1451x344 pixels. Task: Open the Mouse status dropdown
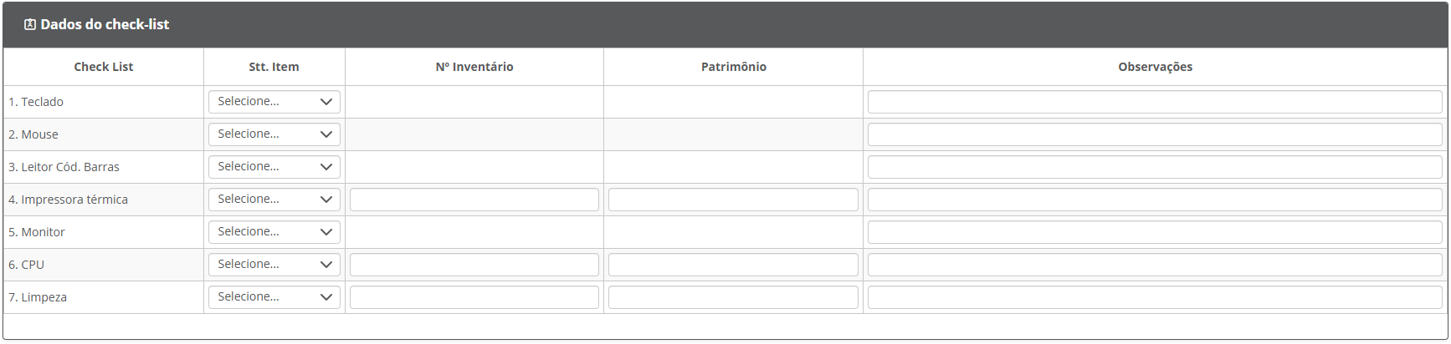point(274,134)
